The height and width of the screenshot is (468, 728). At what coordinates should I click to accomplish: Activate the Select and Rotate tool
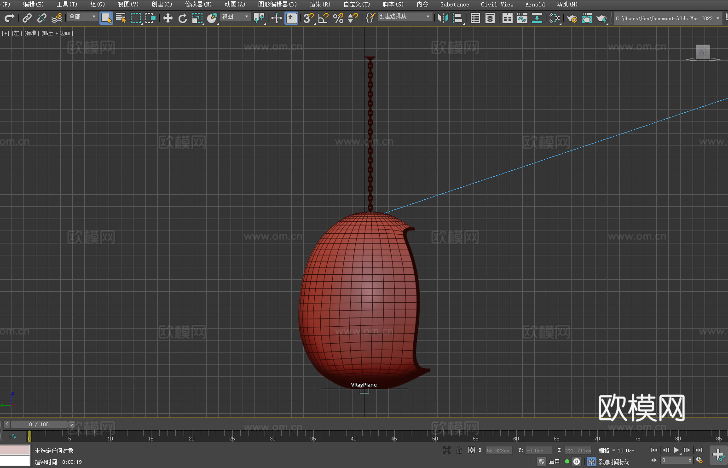point(183,18)
